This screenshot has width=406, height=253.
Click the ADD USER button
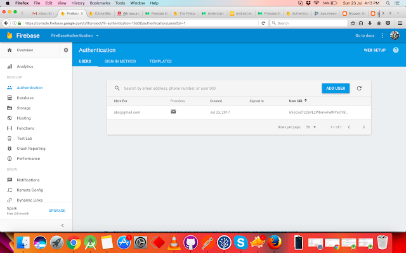point(336,89)
